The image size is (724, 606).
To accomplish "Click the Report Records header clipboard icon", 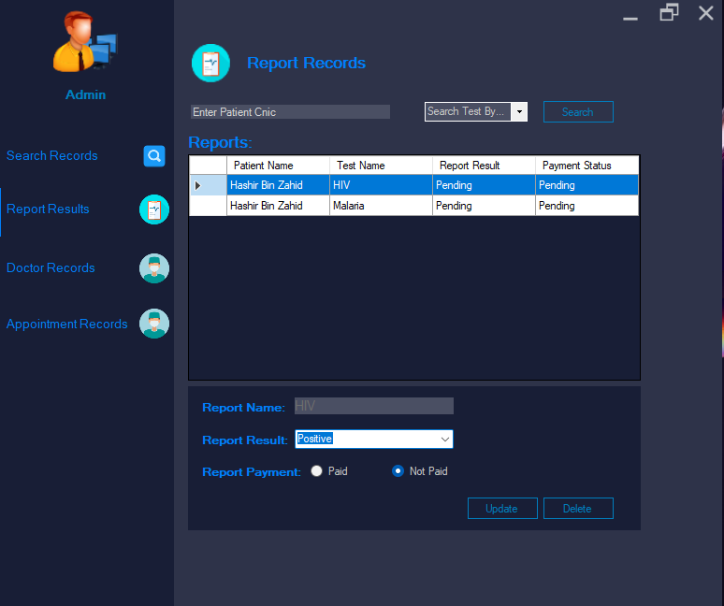I will tap(210, 64).
